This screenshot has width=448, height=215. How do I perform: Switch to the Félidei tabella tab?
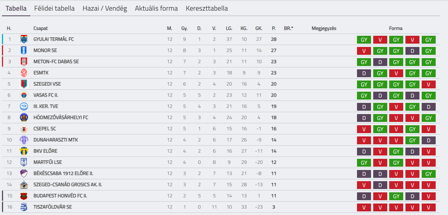click(x=54, y=8)
